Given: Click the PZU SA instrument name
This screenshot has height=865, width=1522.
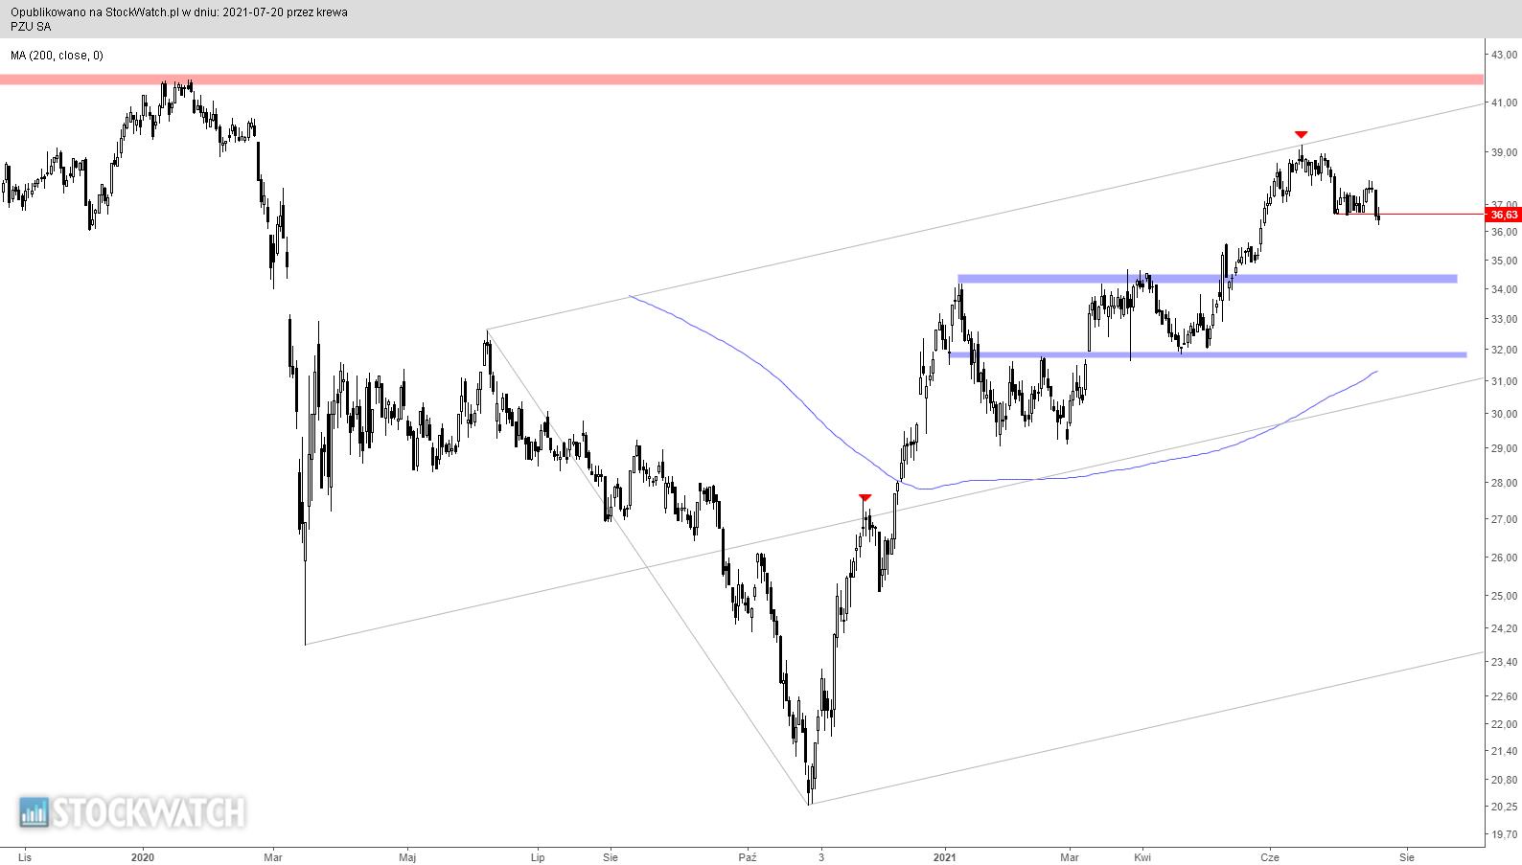Looking at the screenshot, I should 31,27.
